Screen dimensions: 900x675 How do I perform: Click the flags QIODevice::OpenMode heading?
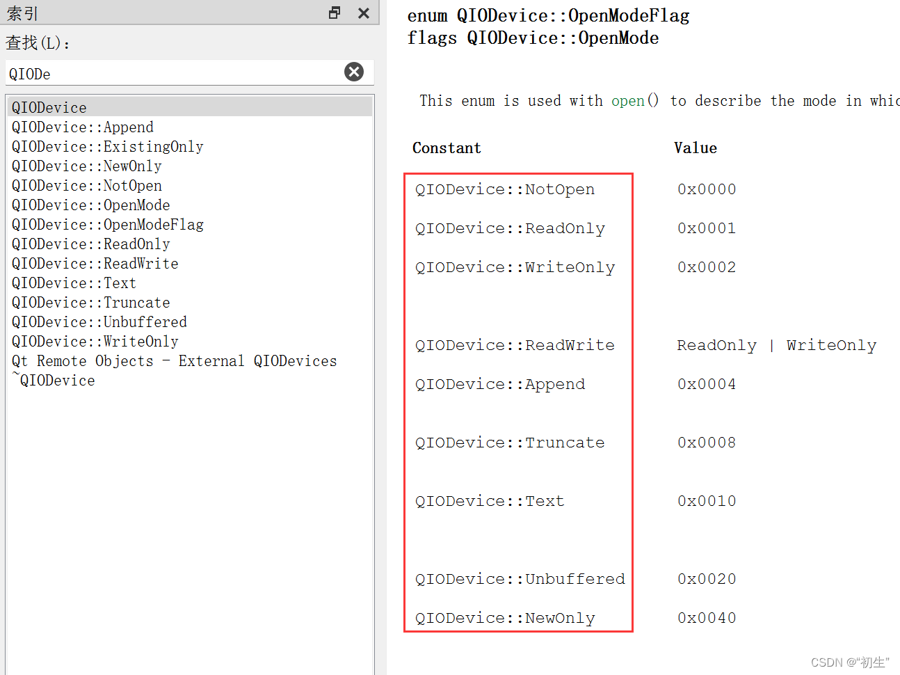pos(533,38)
